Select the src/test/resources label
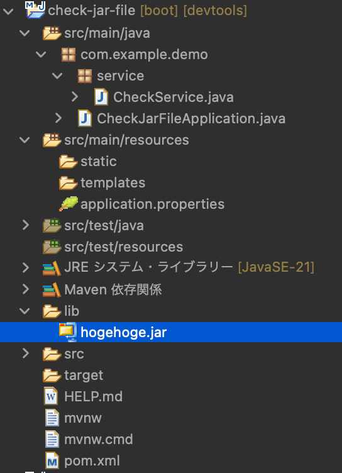This screenshot has width=342, height=473. point(124,247)
